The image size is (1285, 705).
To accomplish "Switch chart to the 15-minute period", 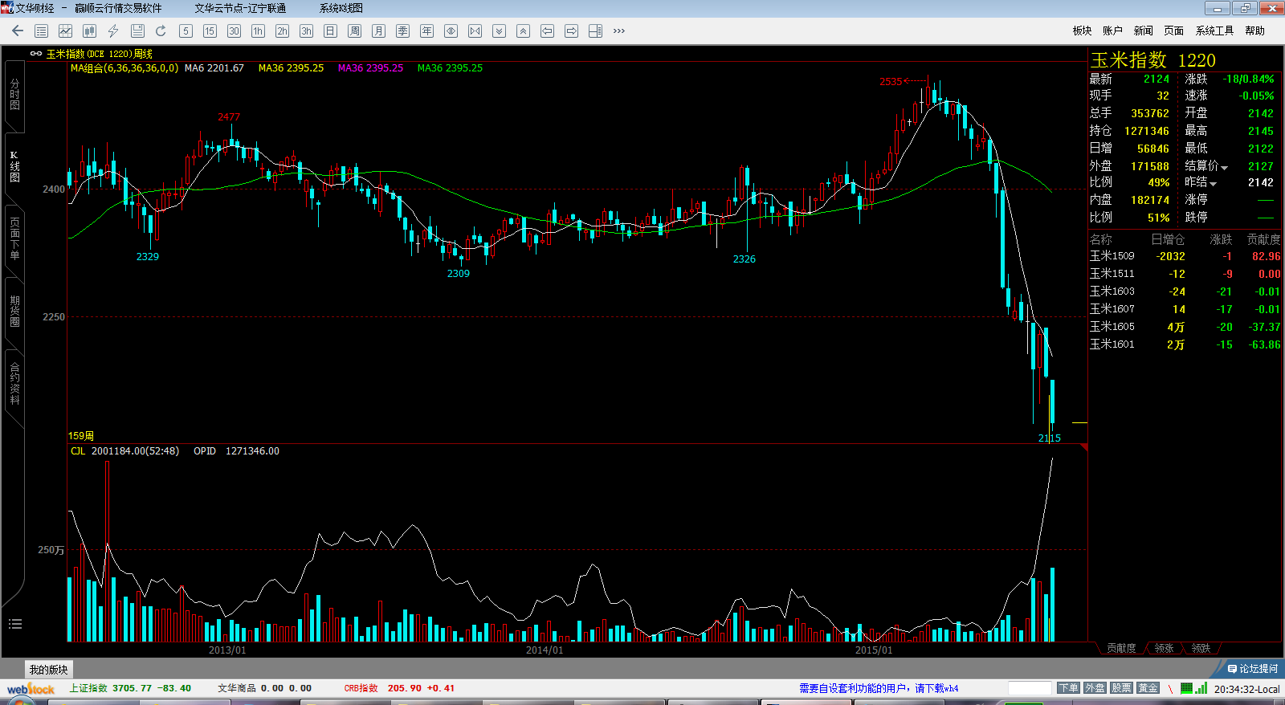I will click(210, 31).
